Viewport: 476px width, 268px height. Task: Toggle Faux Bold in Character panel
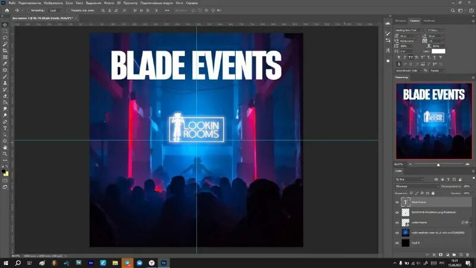(399, 57)
